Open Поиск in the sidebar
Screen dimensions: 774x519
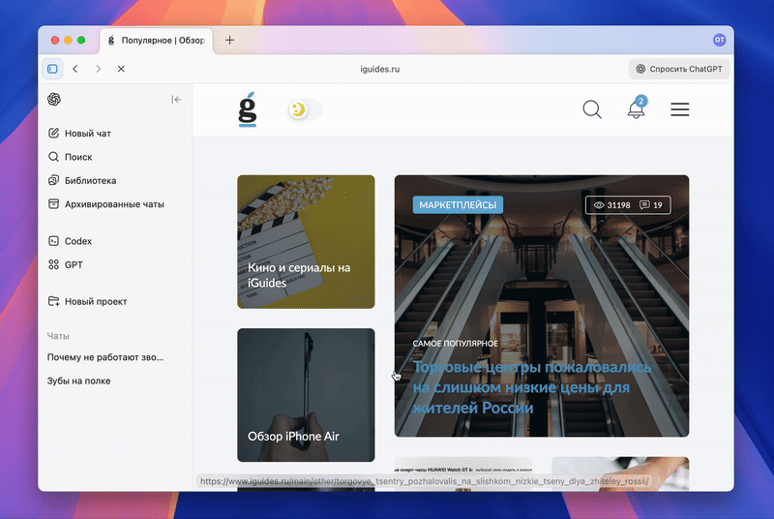click(x=70, y=157)
